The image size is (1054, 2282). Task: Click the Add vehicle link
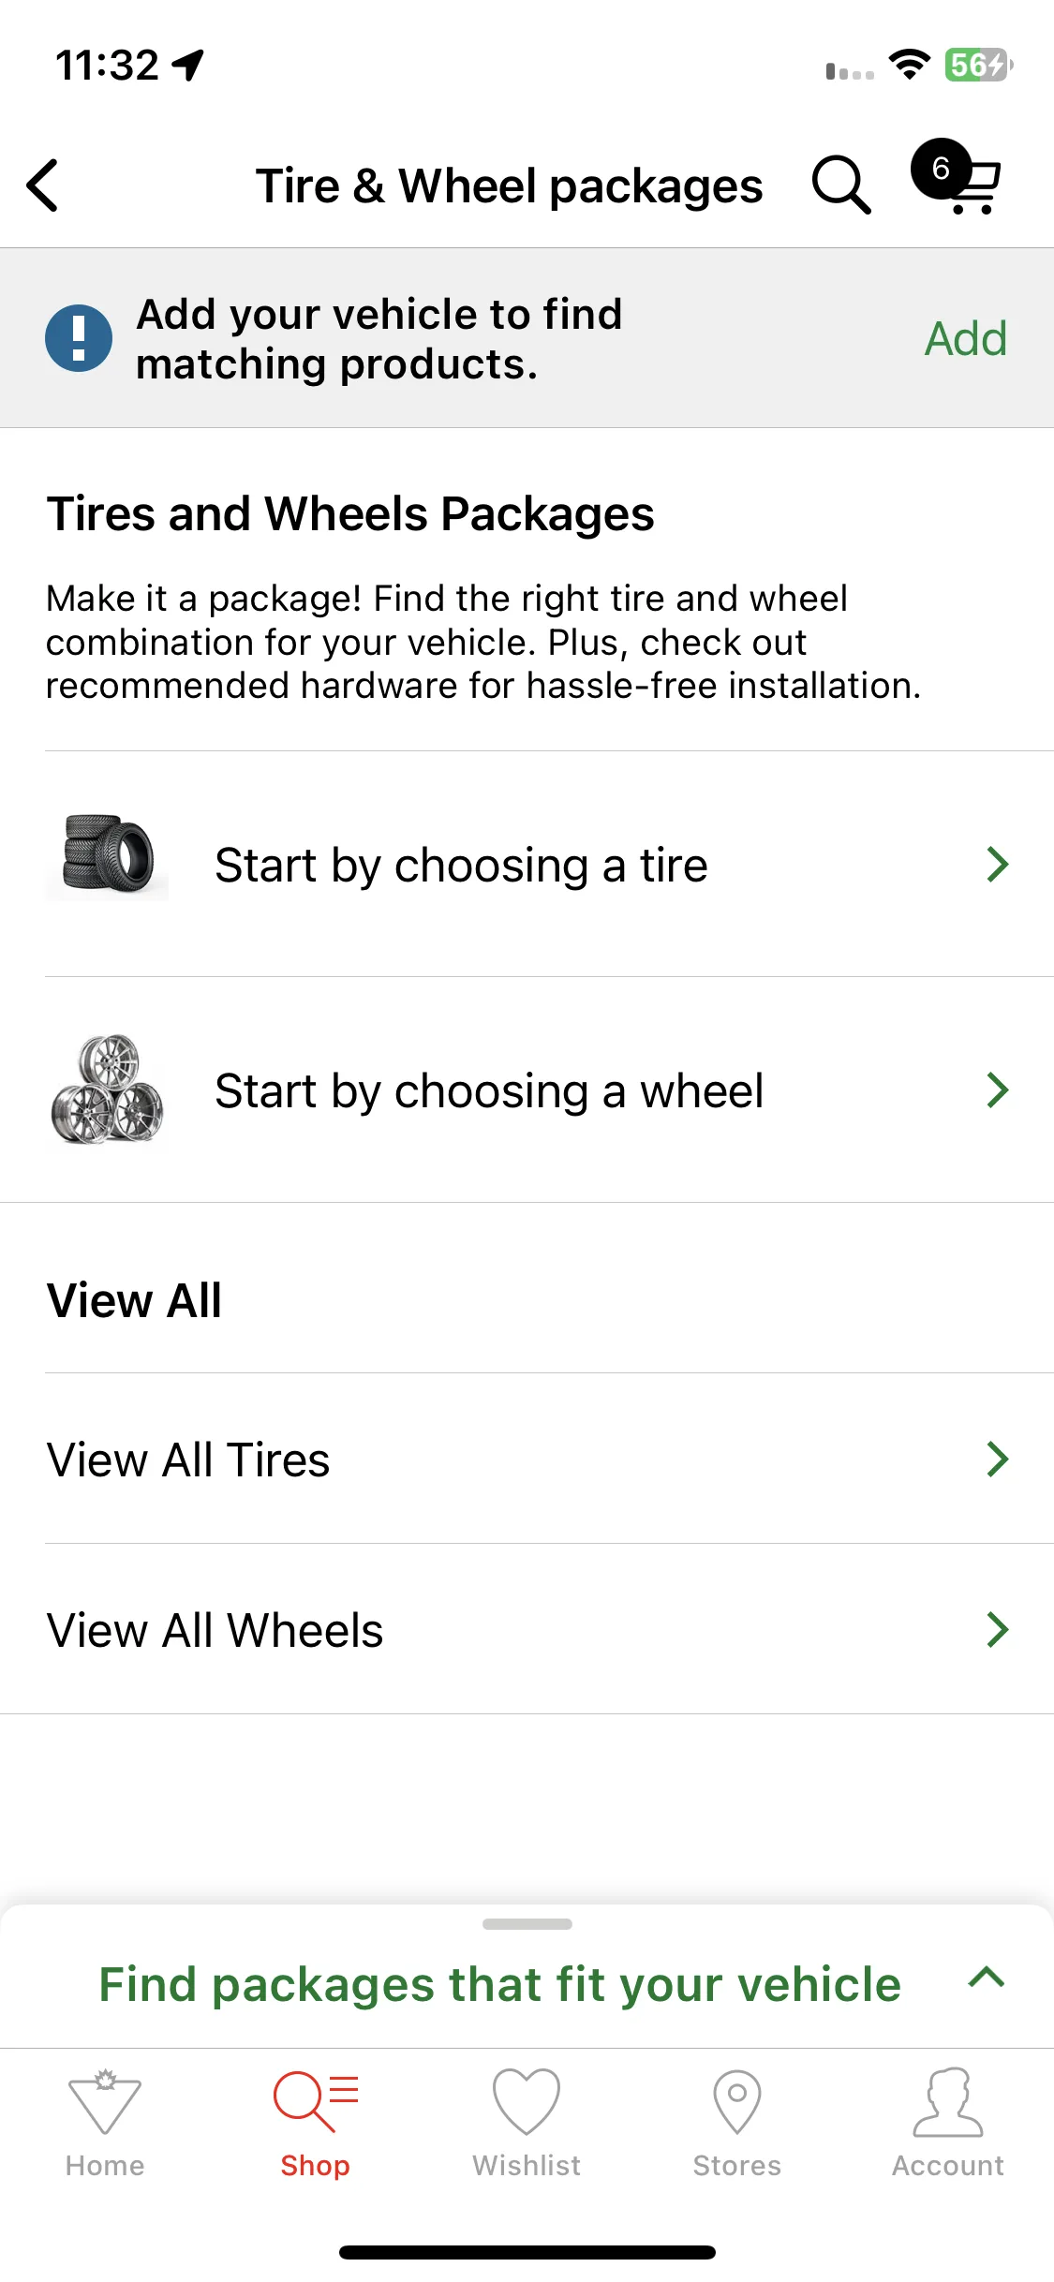click(x=966, y=338)
